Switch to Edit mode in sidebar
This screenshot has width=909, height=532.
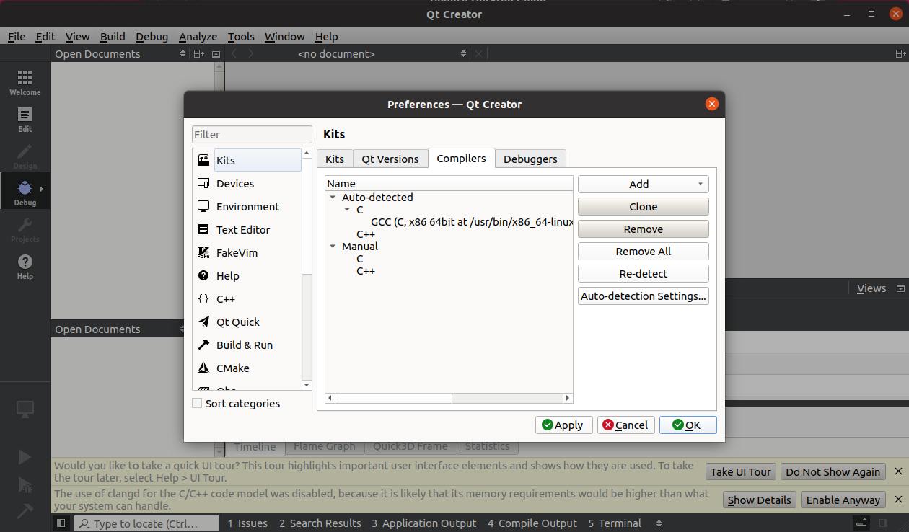25,119
